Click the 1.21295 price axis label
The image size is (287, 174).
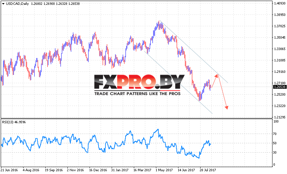(x=280, y=117)
